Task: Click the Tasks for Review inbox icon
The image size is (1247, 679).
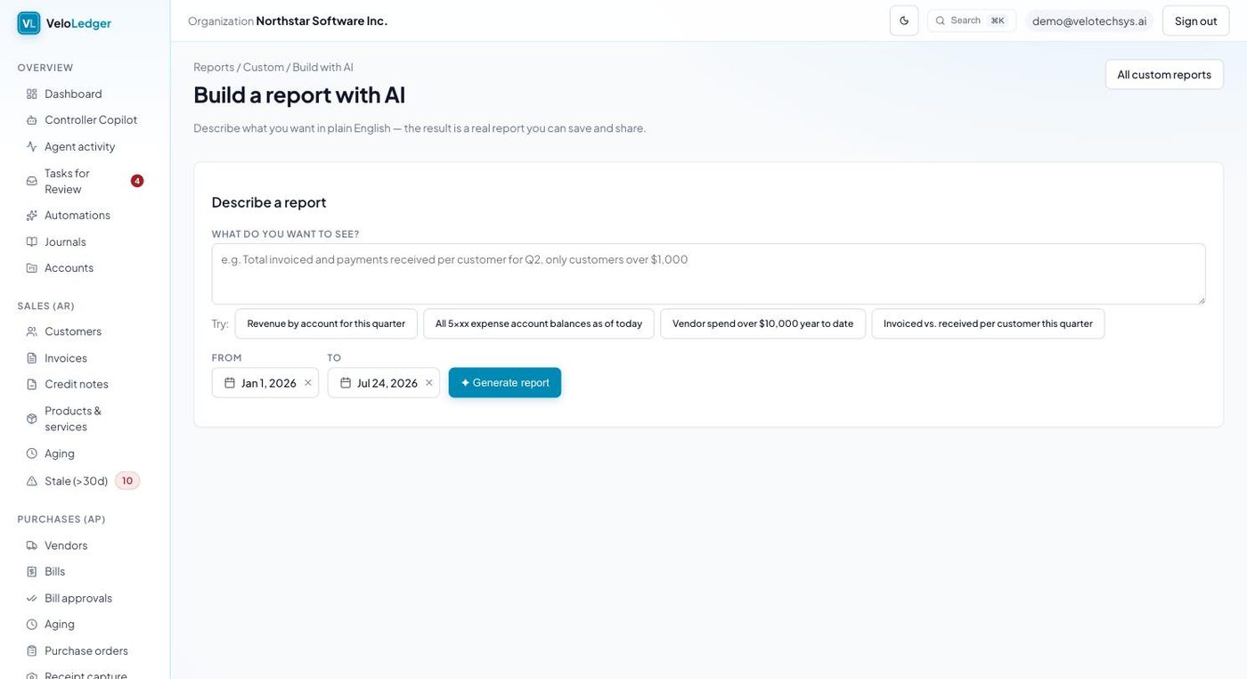Action: pyautogui.click(x=32, y=181)
